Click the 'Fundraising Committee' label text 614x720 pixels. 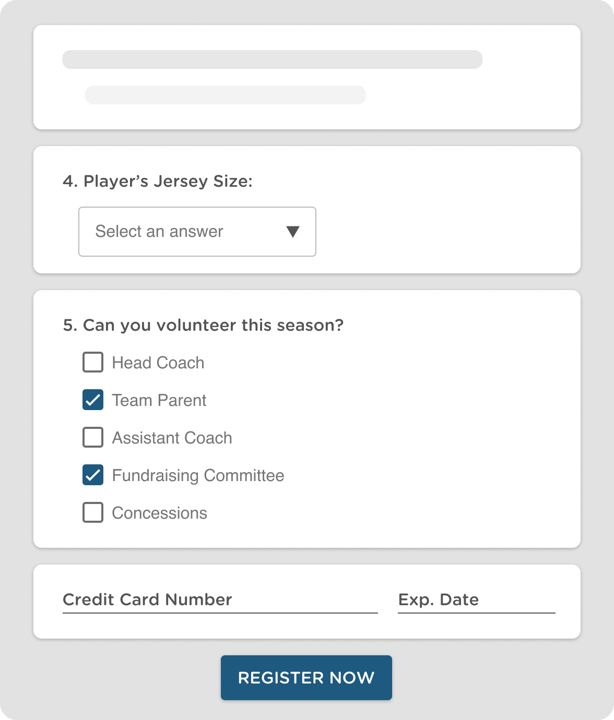(198, 475)
